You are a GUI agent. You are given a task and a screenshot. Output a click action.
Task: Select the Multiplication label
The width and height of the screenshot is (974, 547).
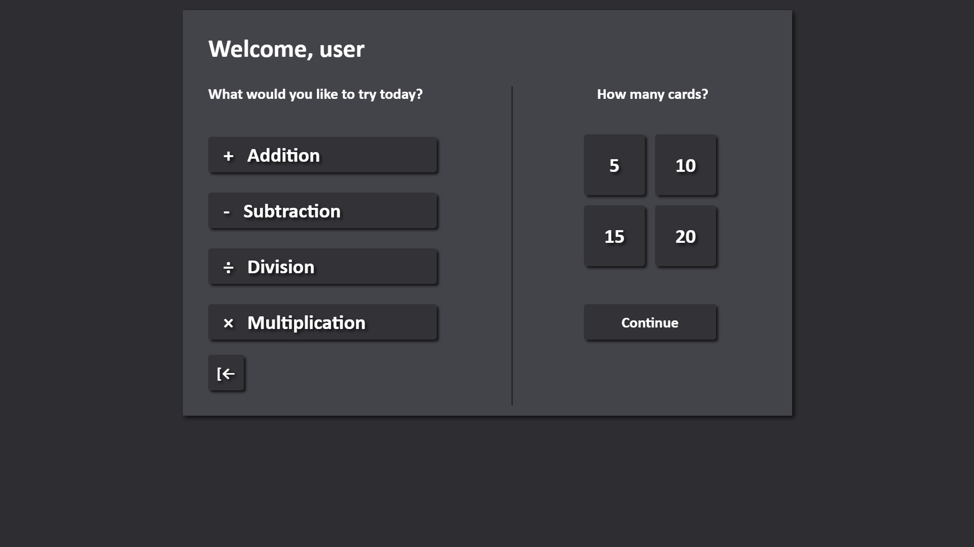coord(306,323)
